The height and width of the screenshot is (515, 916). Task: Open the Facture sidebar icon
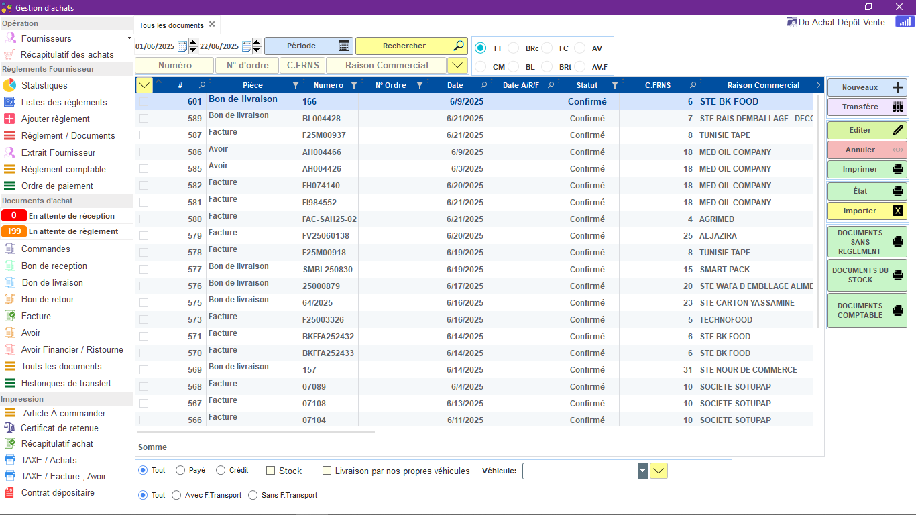click(x=9, y=316)
